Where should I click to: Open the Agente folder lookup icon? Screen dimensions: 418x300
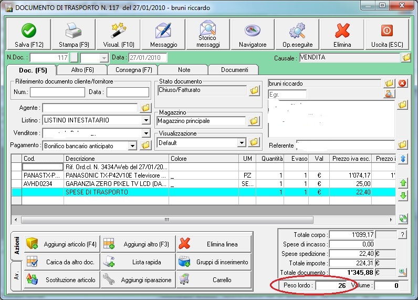(x=145, y=108)
